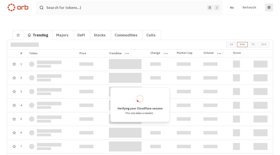Click the Volume 24H badge
The height and width of the screenshot is (155, 280).
click(219, 53)
